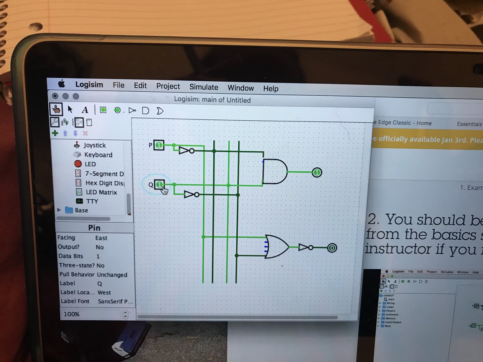Viewport: 483px width, 362px height.
Task: Adjust zoom stepper next to 100%
Action: (125, 314)
